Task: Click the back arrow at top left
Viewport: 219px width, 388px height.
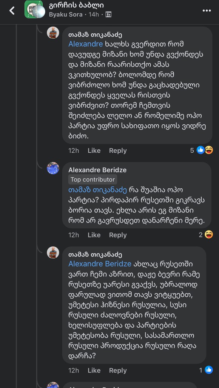Action: click(x=11, y=11)
